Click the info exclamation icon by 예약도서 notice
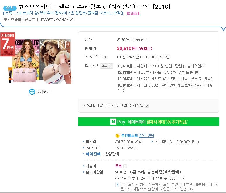The width and height of the screenshot is (226, 193). [x=117, y=185]
